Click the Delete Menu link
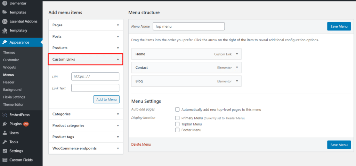Viewport: 356px width, 166px height. 141,145
